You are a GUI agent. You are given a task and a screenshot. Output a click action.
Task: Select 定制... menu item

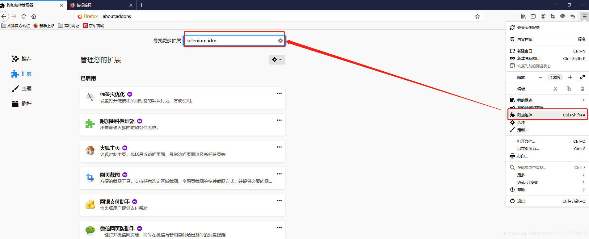pos(548,130)
